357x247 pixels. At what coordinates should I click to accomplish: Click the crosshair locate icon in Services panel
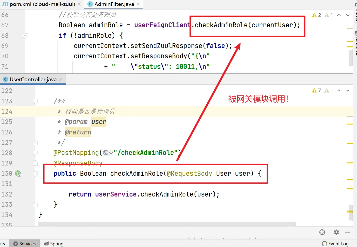322,232
